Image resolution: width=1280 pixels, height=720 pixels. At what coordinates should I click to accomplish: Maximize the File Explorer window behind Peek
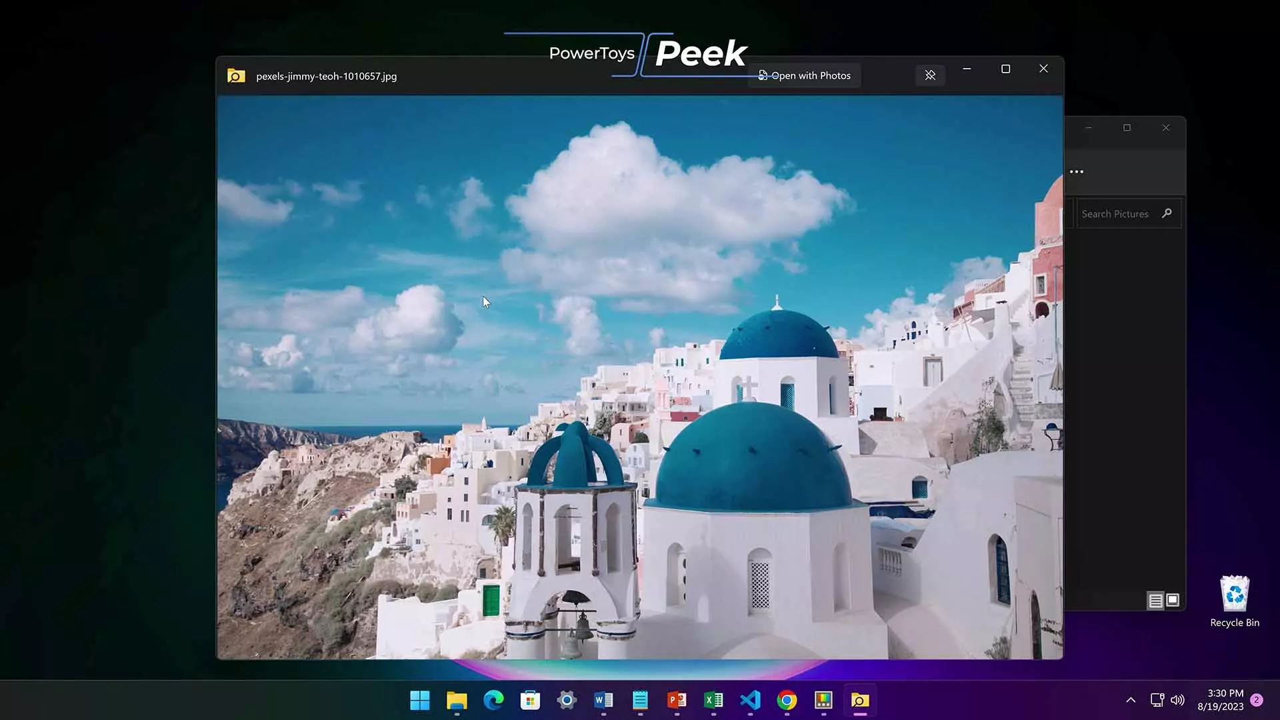tap(1127, 127)
